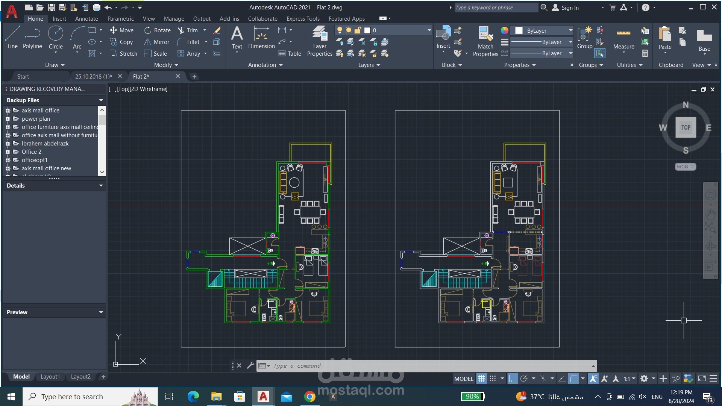This screenshot has height=406, width=722.
Task: Open the Express Tools ribbon tab
Action: 303,18
